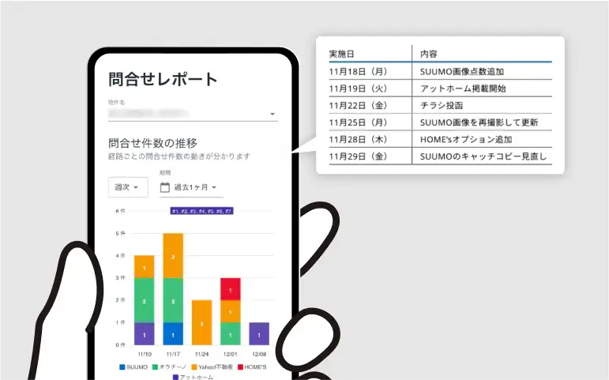Viewport: 609px width, 380px height.
Task: Select the purple 12/08 bar
Action: (259, 333)
